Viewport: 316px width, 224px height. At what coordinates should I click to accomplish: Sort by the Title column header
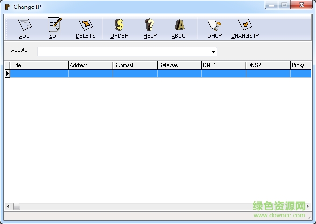[39, 65]
